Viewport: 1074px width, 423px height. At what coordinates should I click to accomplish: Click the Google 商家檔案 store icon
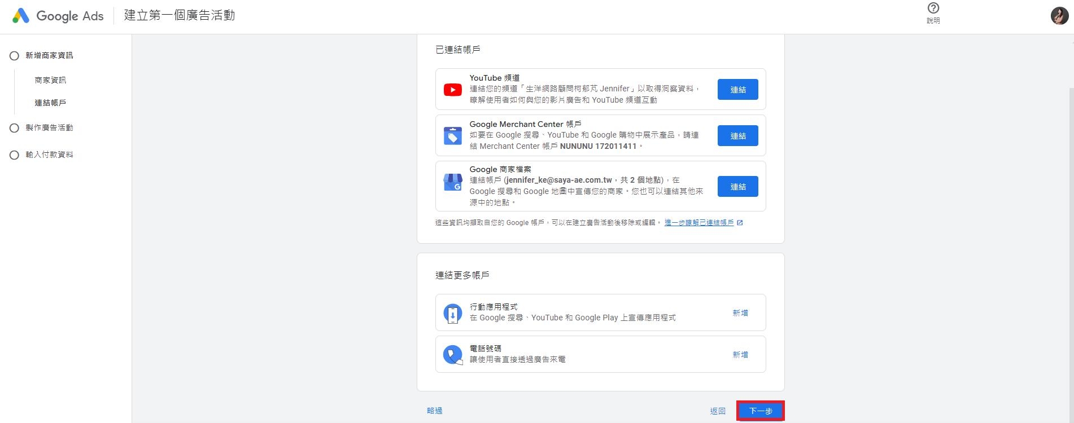point(452,182)
